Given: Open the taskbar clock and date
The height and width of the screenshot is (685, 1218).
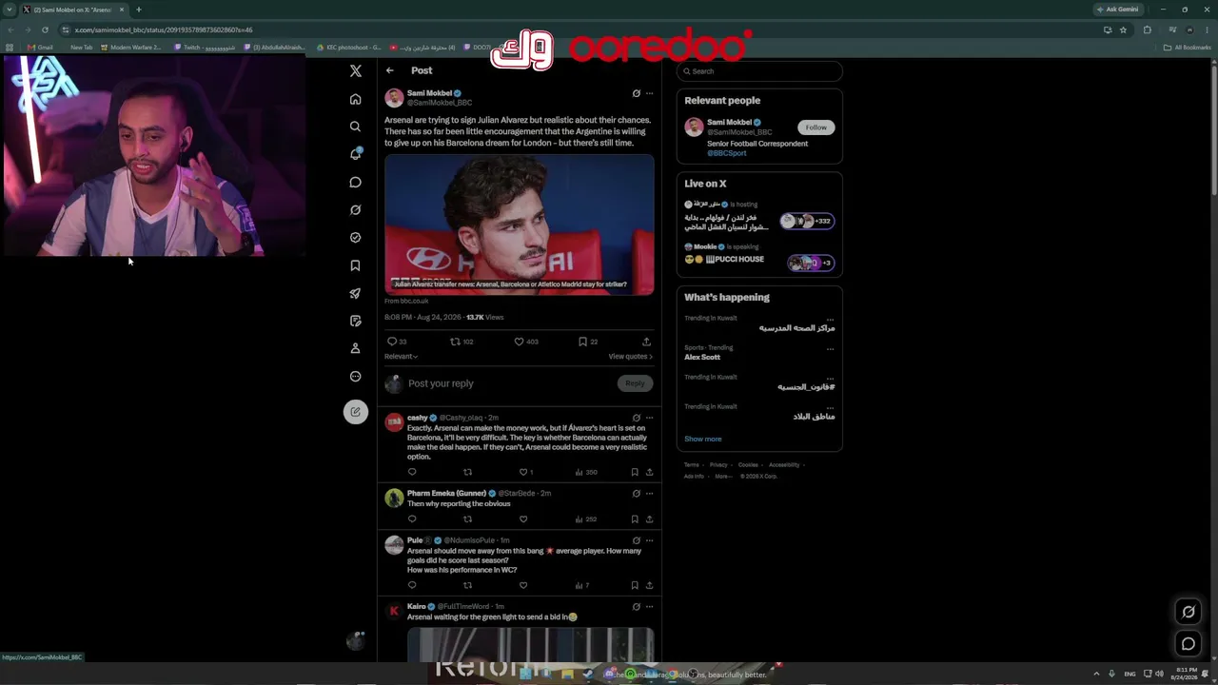Looking at the screenshot, I should point(1184,674).
